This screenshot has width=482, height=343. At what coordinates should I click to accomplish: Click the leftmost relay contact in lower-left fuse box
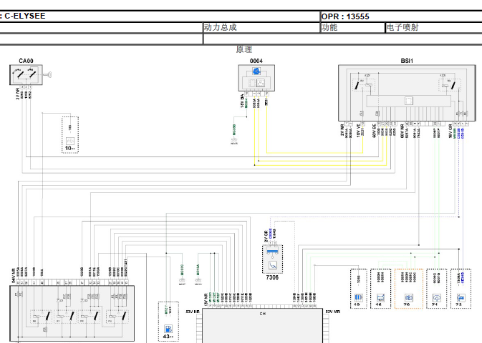pyautogui.click(x=48, y=316)
